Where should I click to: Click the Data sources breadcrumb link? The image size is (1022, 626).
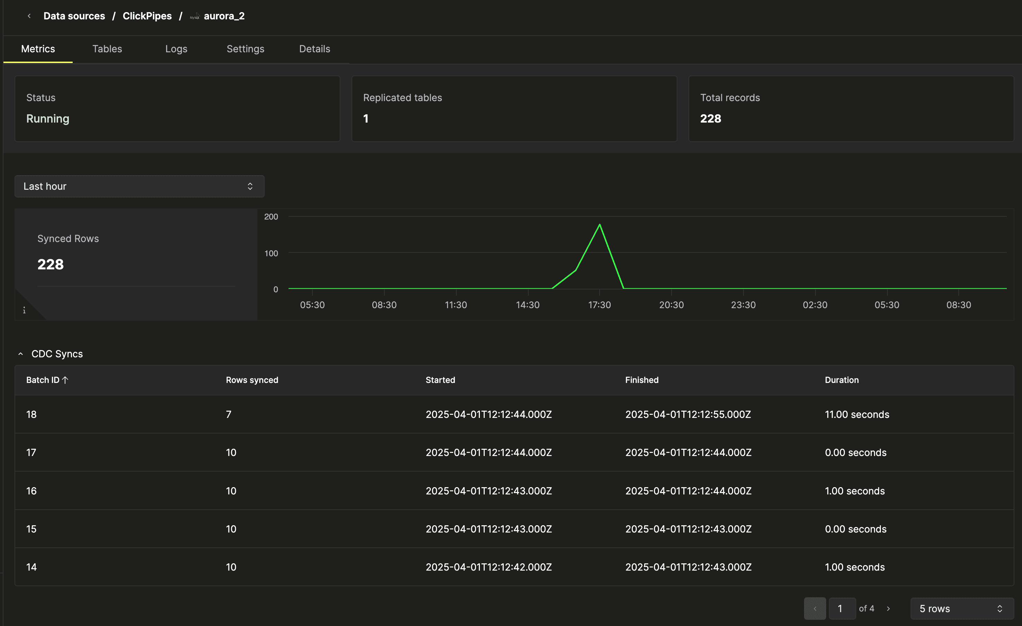click(74, 16)
